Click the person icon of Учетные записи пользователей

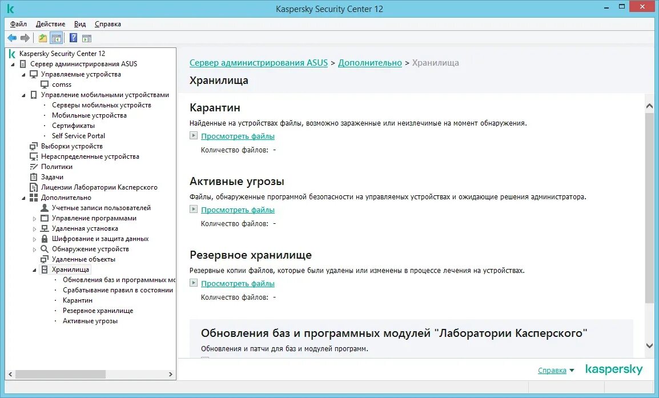click(45, 208)
